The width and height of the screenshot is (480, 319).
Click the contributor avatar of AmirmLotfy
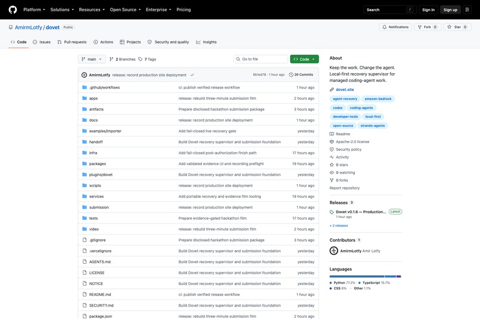[x=333, y=251]
